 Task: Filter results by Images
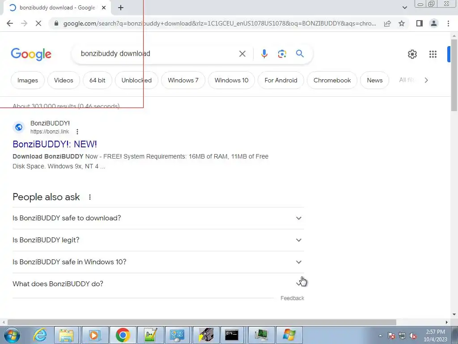coord(28,80)
